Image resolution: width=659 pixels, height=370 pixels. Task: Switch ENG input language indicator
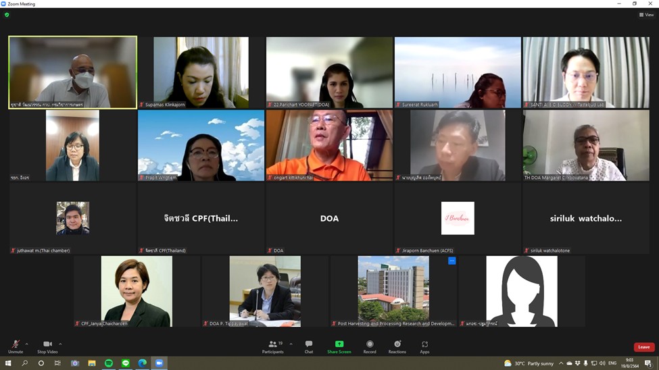(x=612, y=363)
